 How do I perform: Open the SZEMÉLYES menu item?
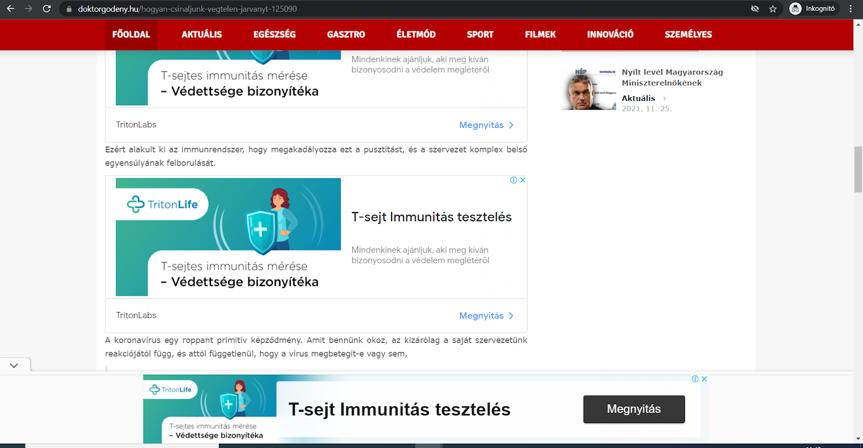pyautogui.click(x=688, y=35)
